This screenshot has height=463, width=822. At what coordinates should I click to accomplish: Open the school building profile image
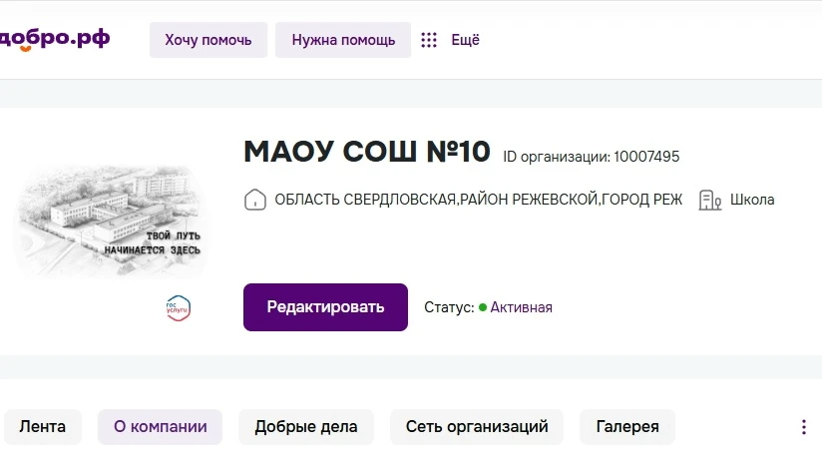(111, 221)
